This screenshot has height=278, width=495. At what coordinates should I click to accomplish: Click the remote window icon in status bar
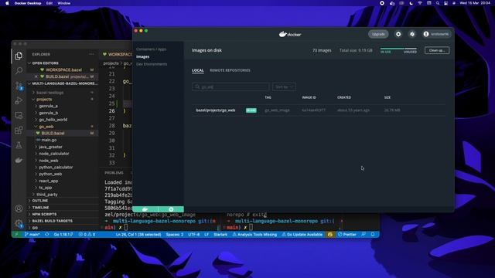click(16, 235)
